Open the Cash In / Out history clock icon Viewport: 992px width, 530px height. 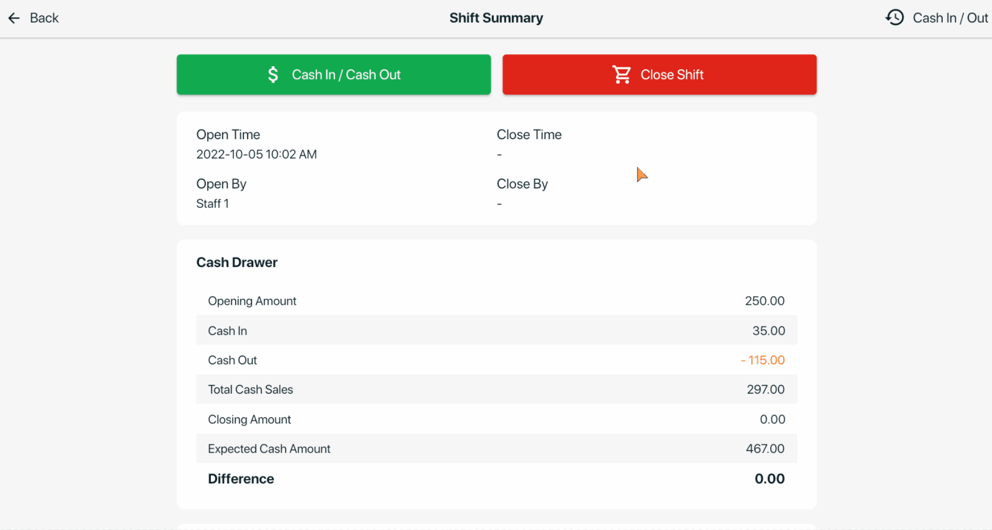coord(895,18)
